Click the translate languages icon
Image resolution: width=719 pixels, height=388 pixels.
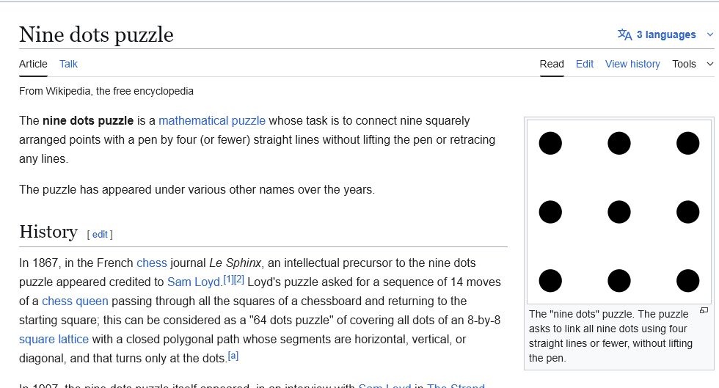(624, 34)
